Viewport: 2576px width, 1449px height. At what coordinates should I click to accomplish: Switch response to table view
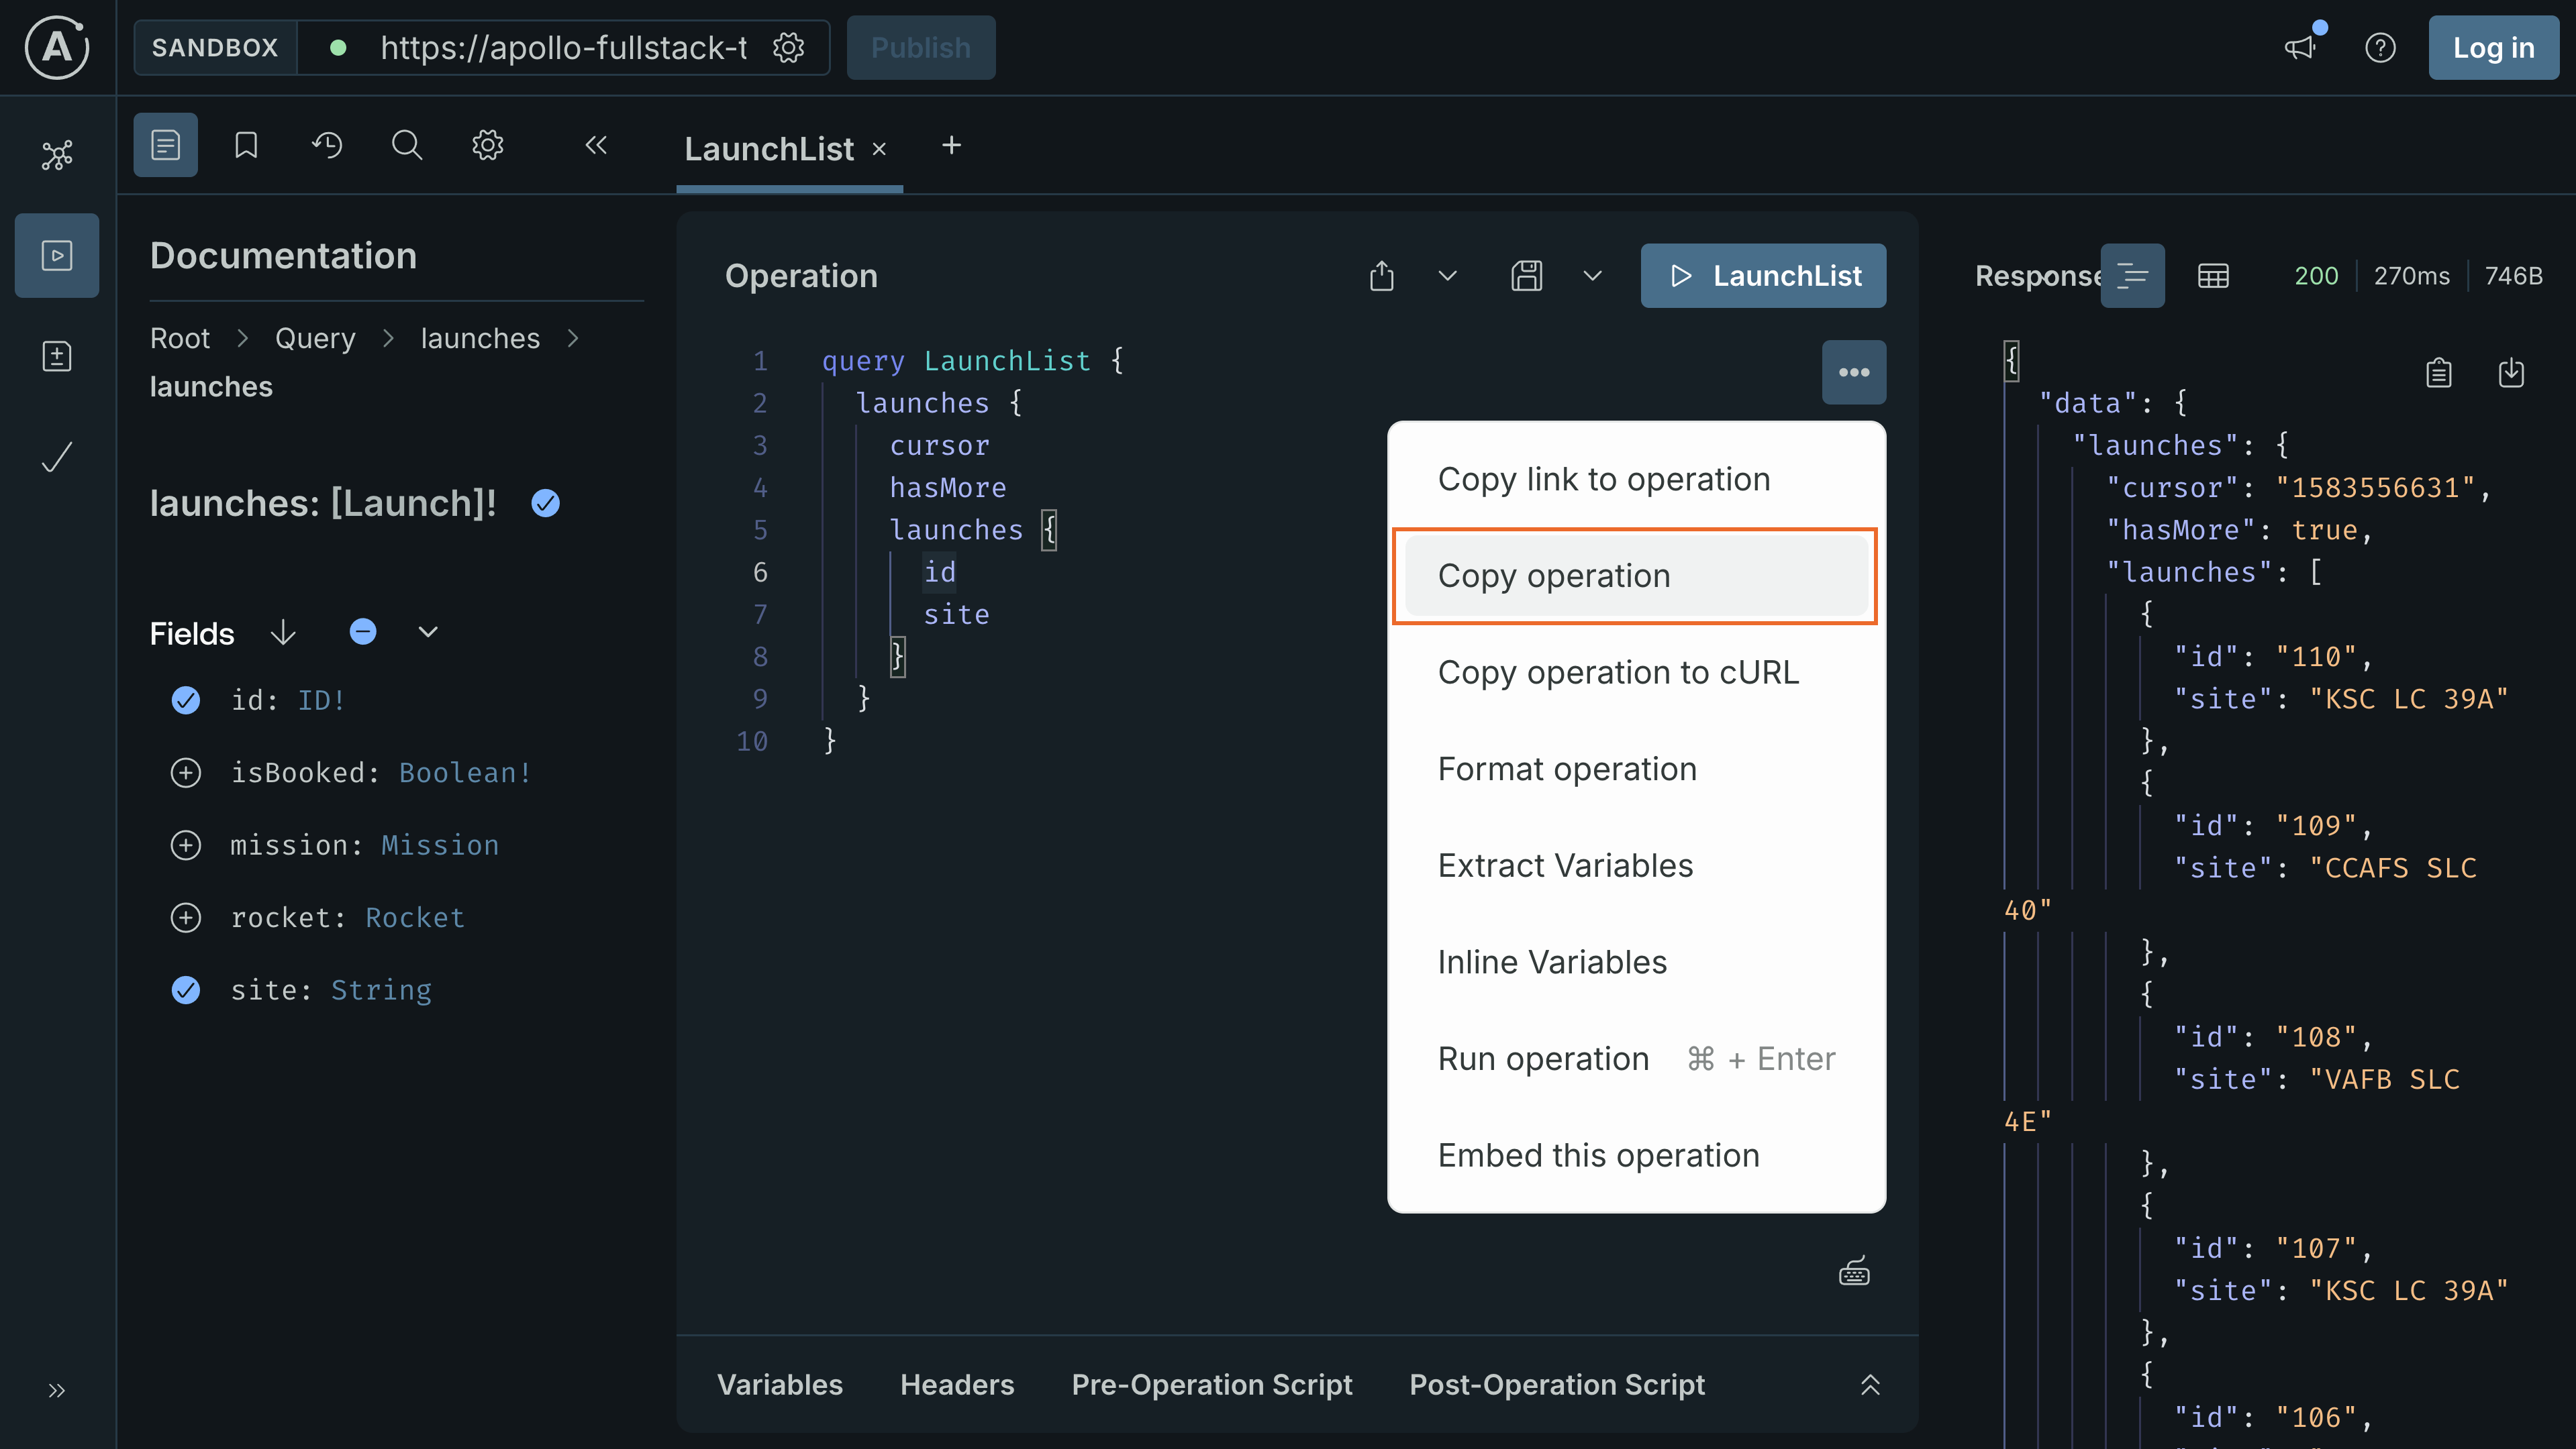point(2214,275)
